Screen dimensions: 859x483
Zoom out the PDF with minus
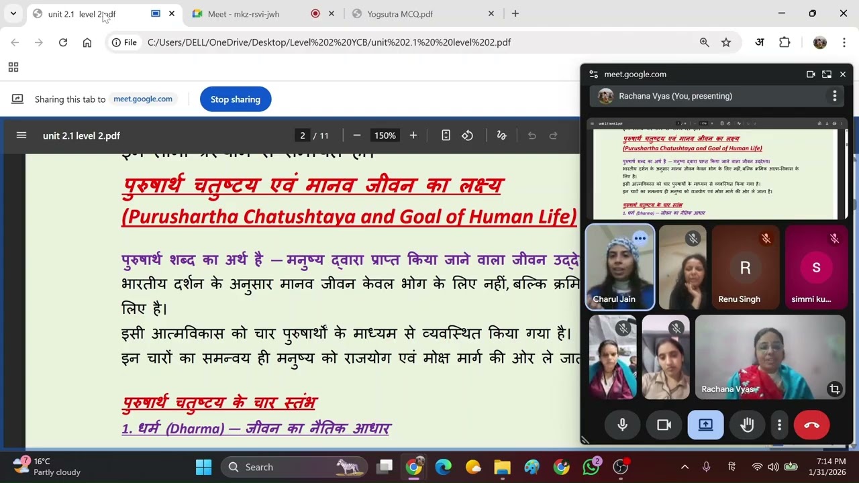(357, 136)
